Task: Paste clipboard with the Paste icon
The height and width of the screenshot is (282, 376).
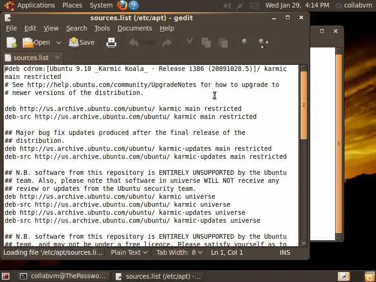Action: point(223,43)
